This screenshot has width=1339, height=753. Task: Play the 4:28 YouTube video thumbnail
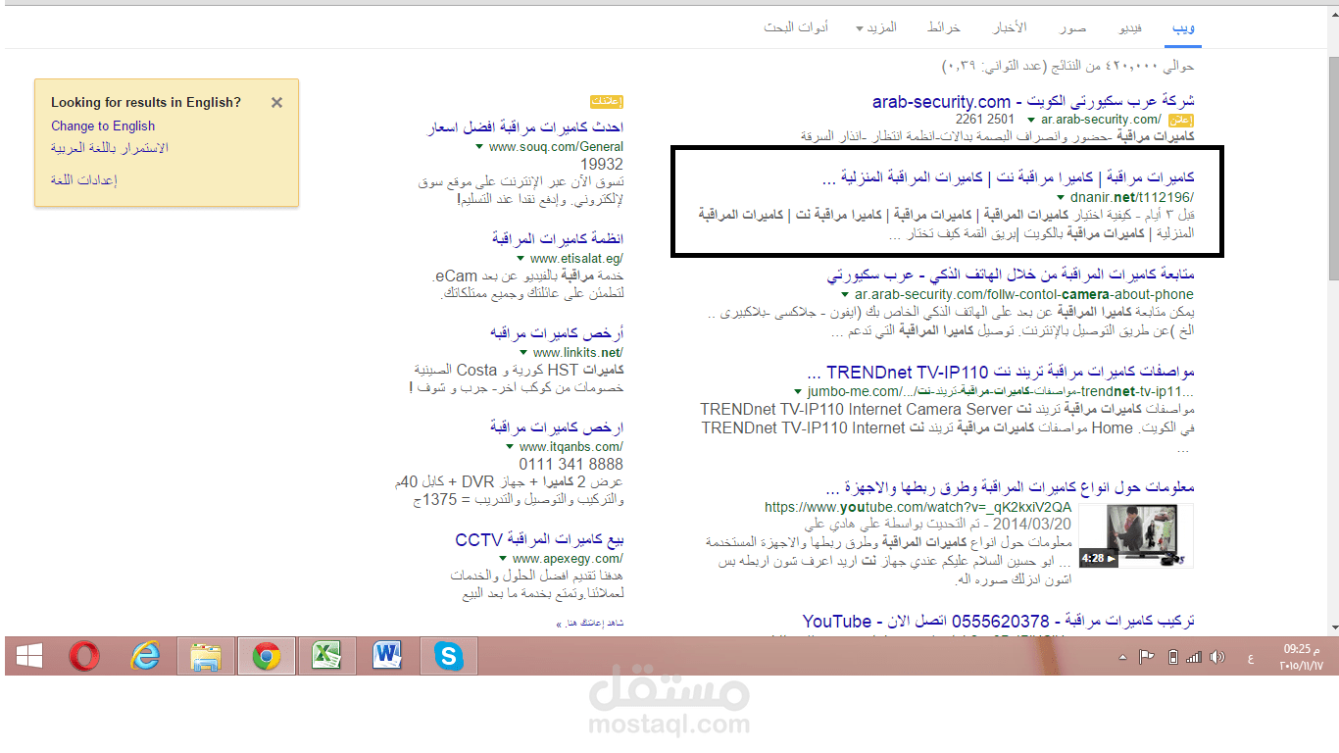1136,535
